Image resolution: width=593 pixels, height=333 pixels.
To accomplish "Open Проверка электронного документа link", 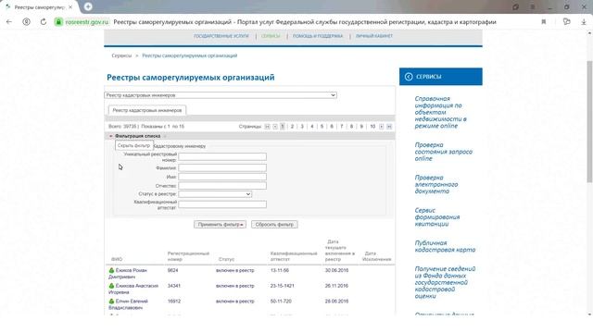I will (x=436, y=184).
